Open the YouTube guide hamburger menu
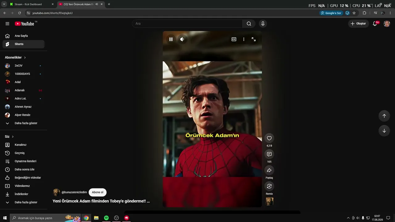395x222 pixels. click(7, 24)
